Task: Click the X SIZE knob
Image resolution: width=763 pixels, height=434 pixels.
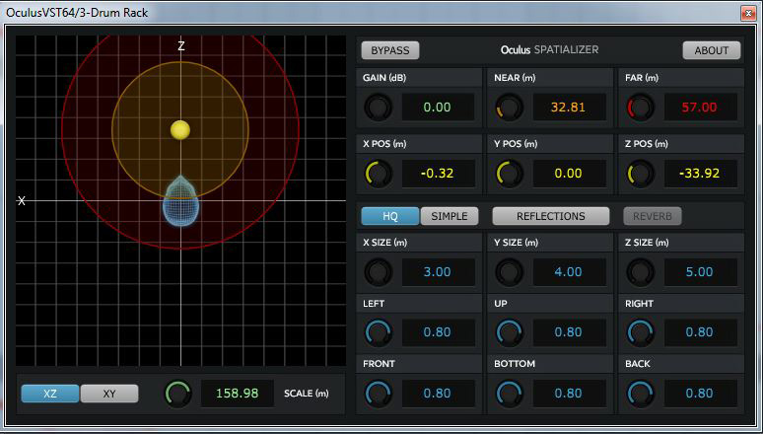Action: point(379,272)
